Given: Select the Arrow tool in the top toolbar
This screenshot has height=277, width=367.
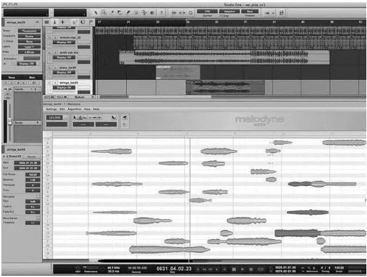Looking at the screenshot, I should [96, 12].
